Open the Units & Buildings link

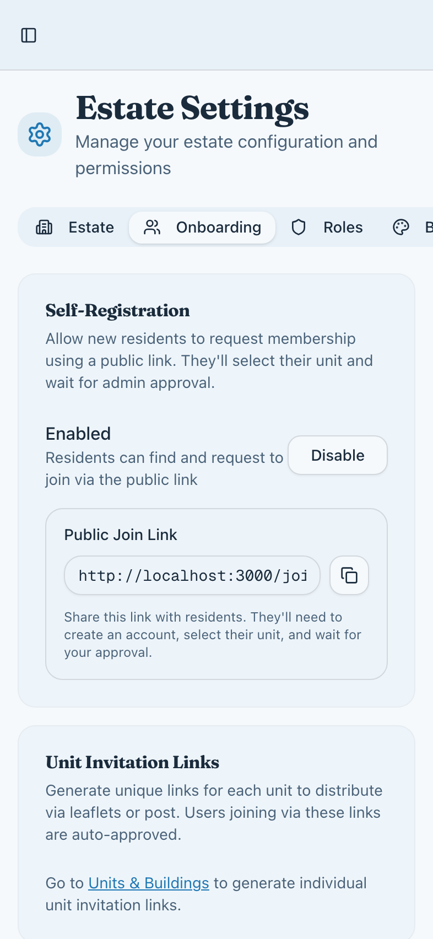point(148,883)
